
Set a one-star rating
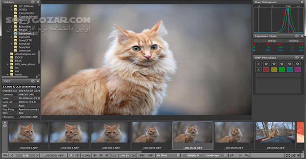click(x=266, y=64)
